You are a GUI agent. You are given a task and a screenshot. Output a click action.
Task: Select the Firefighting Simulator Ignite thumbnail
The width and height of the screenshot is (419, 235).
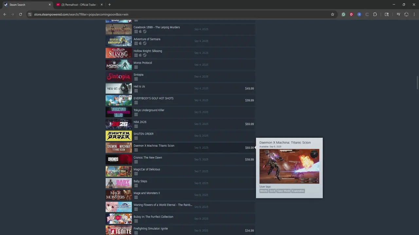(x=118, y=230)
